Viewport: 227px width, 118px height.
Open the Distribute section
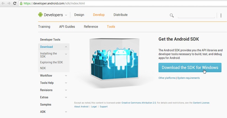point(121,15)
